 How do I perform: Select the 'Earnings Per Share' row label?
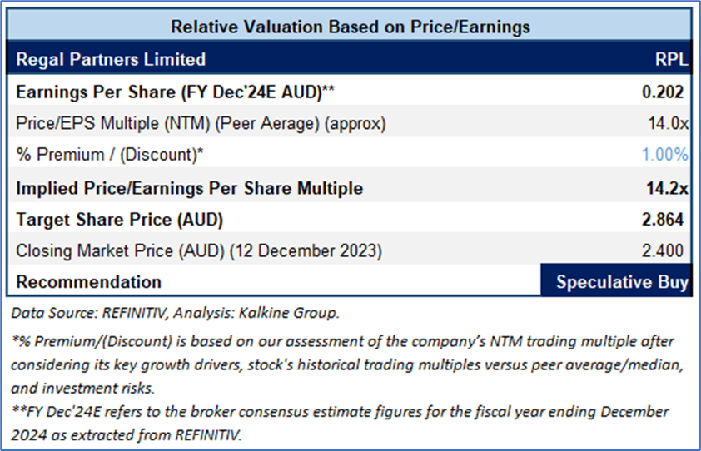176,92
